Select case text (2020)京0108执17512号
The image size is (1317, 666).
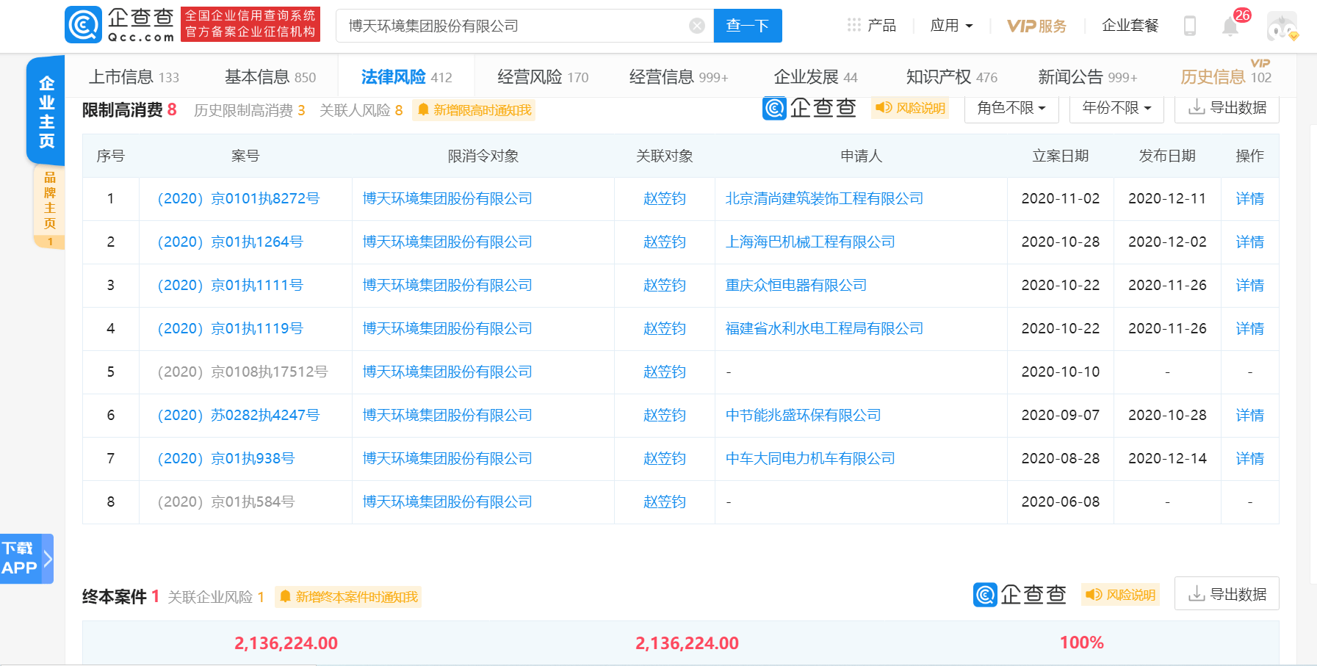click(242, 372)
